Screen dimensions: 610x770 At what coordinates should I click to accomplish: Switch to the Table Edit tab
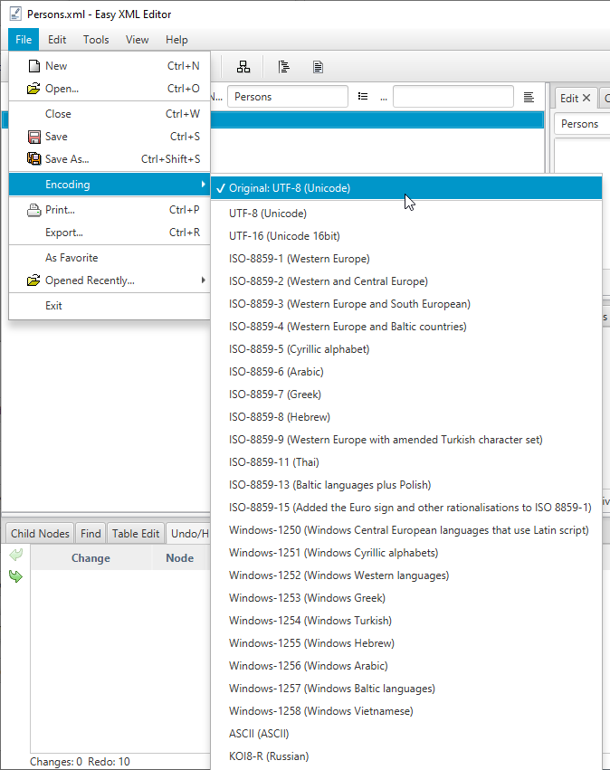click(x=136, y=533)
